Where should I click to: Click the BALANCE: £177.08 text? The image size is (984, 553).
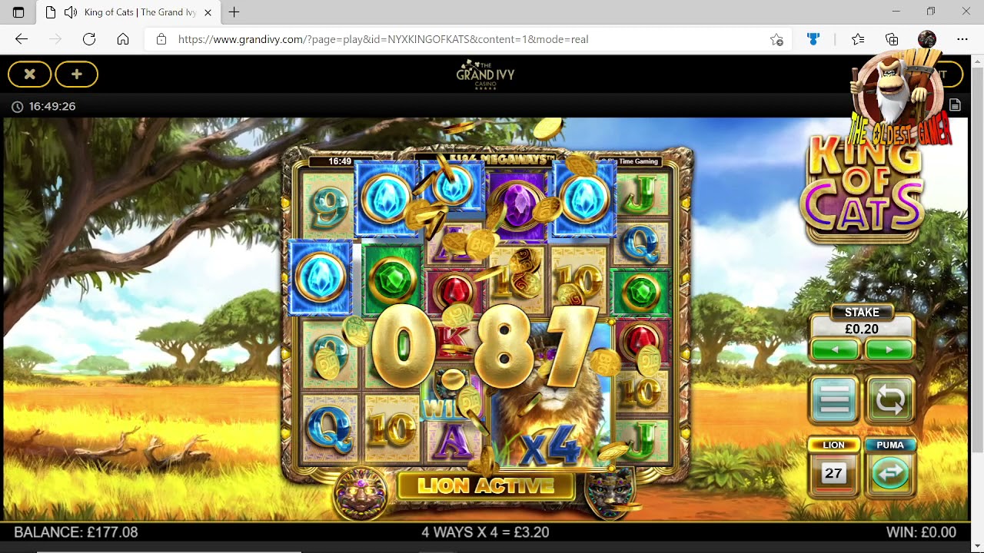coord(76,532)
